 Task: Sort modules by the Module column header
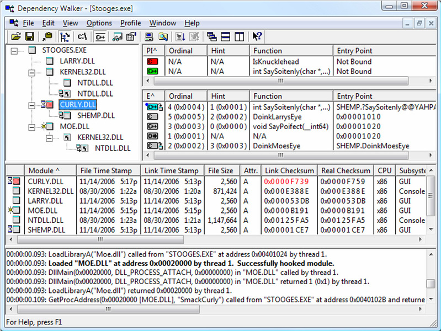click(50, 170)
